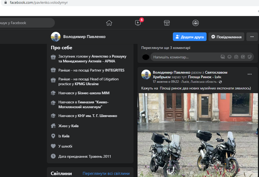This screenshot has width=259, height=177.
Task: Insert an emoji into the comment
Action: tap(230, 57)
